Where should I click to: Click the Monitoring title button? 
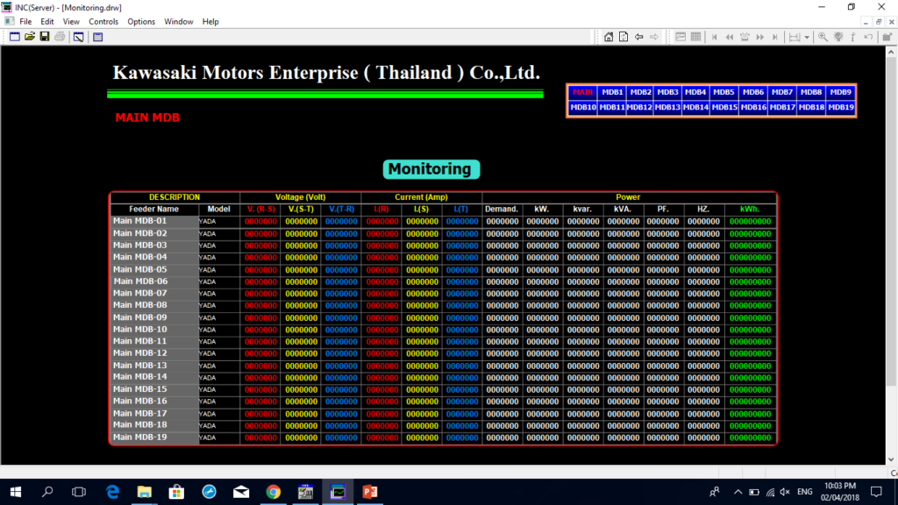(431, 169)
